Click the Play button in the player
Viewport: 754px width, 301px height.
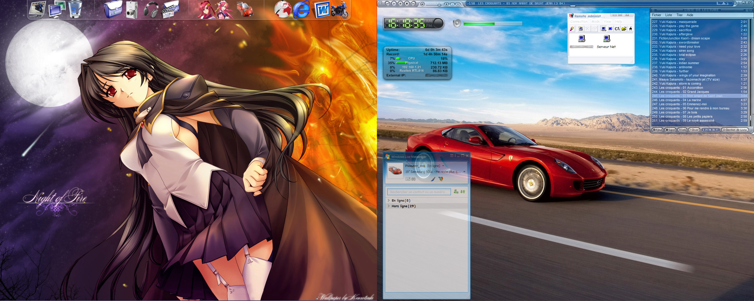coord(394,4)
